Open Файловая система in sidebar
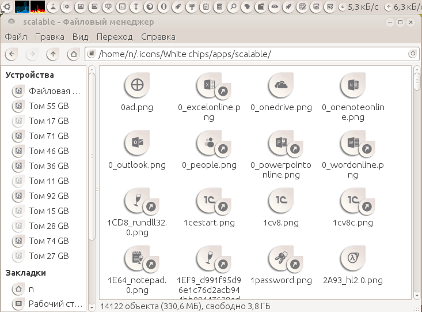The height and width of the screenshot is (312, 422). (45, 91)
